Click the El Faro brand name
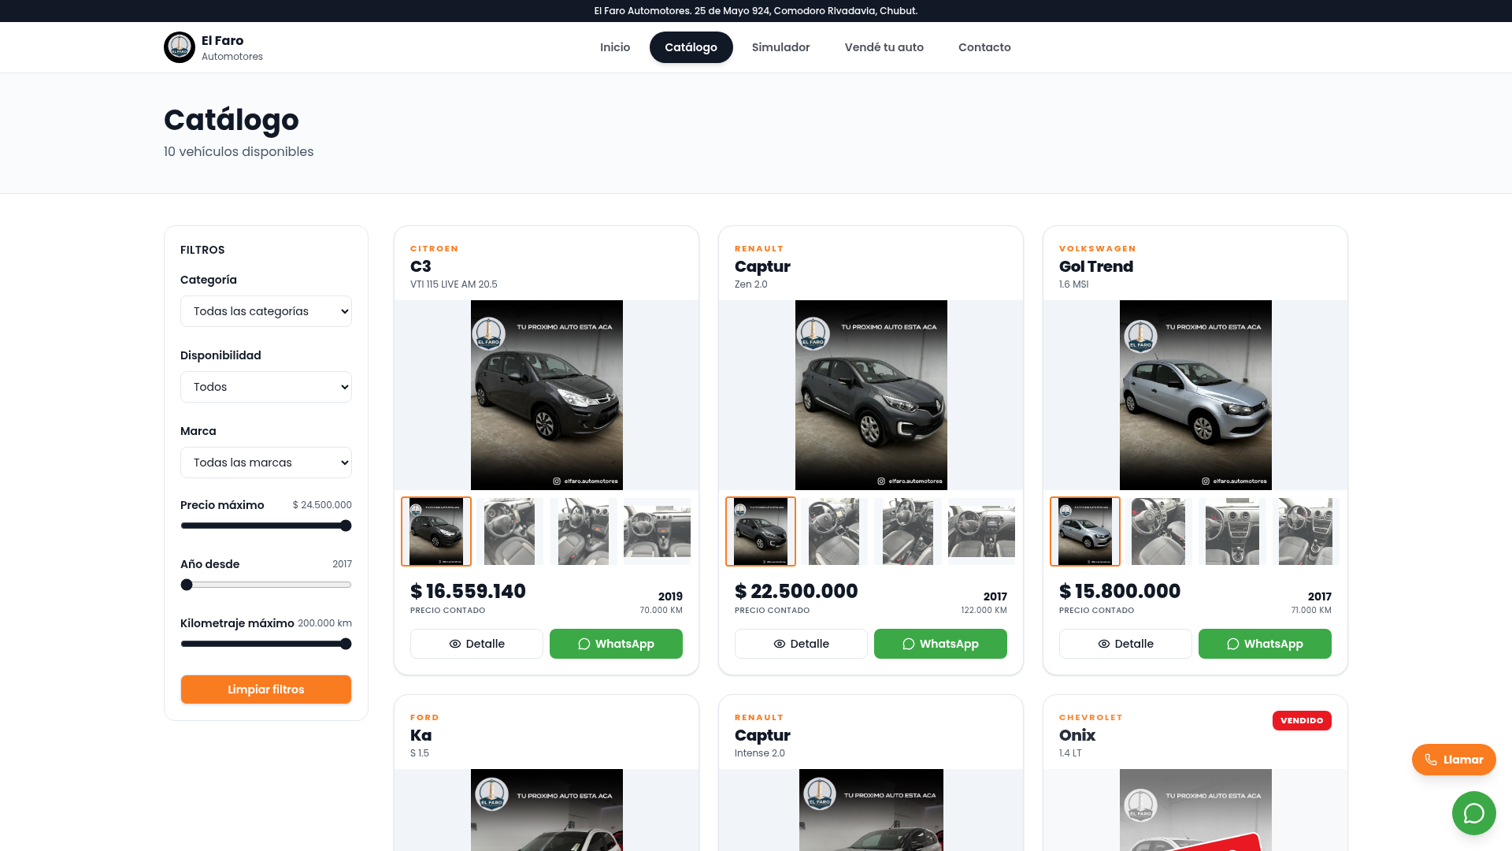Screen dimensions: 1512x851 click(x=222, y=40)
